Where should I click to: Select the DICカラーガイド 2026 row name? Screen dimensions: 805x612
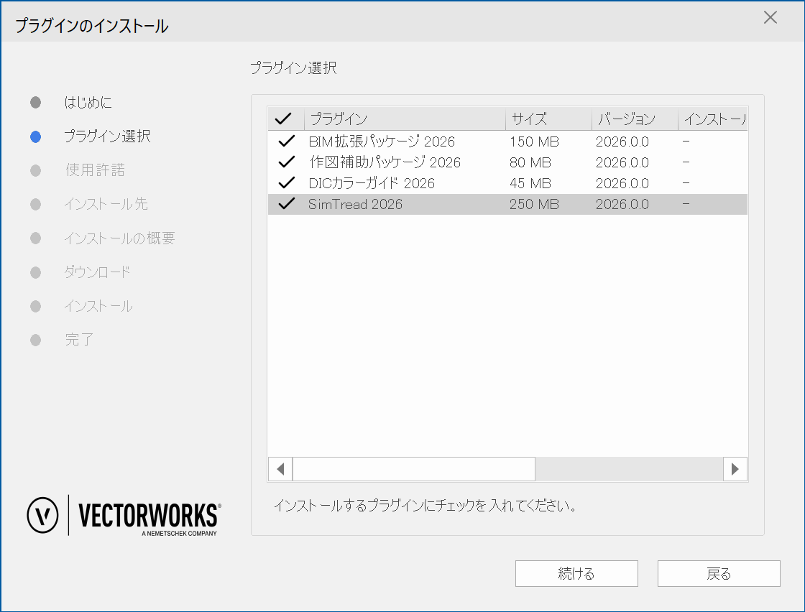click(x=372, y=183)
